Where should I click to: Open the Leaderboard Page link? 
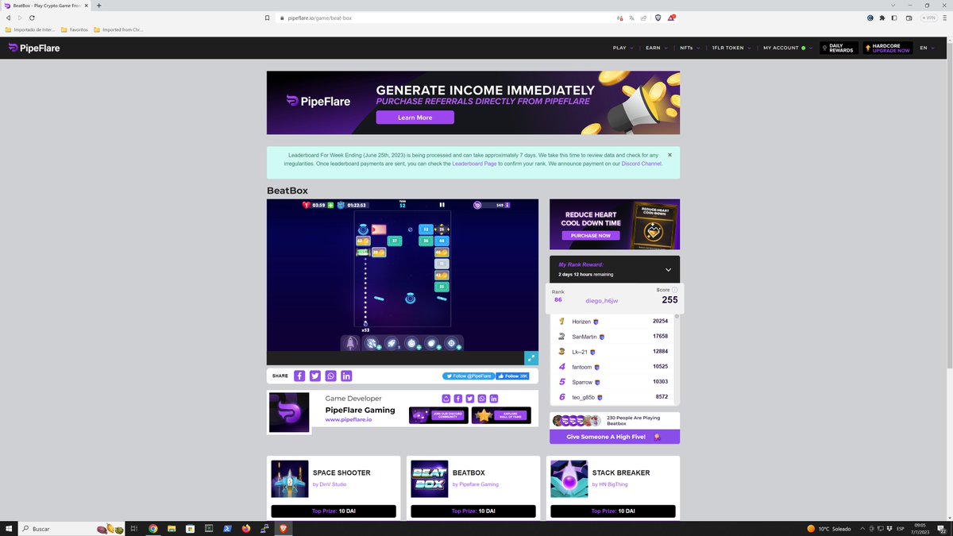click(474, 164)
